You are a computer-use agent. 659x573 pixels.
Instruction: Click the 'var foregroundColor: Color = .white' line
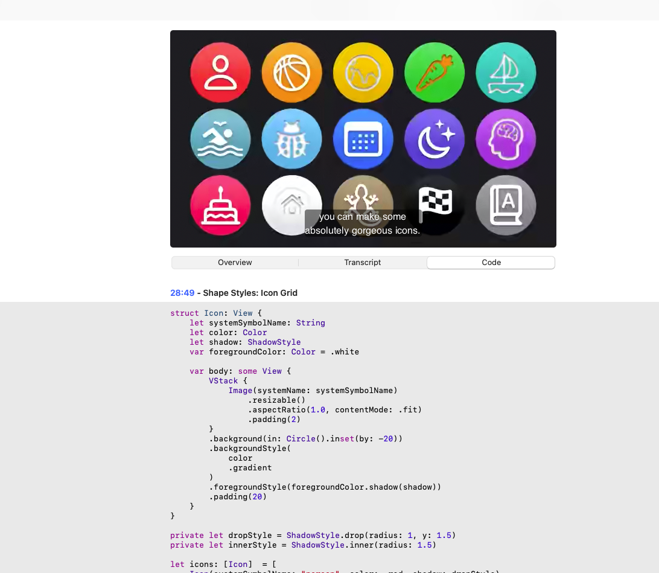point(275,352)
